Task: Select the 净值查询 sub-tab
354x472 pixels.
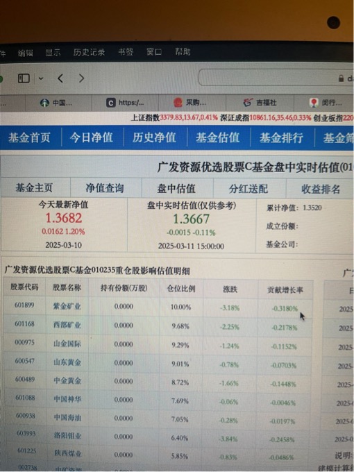Action: point(105,188)
